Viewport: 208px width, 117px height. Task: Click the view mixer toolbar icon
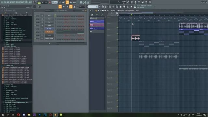(113, 6)
